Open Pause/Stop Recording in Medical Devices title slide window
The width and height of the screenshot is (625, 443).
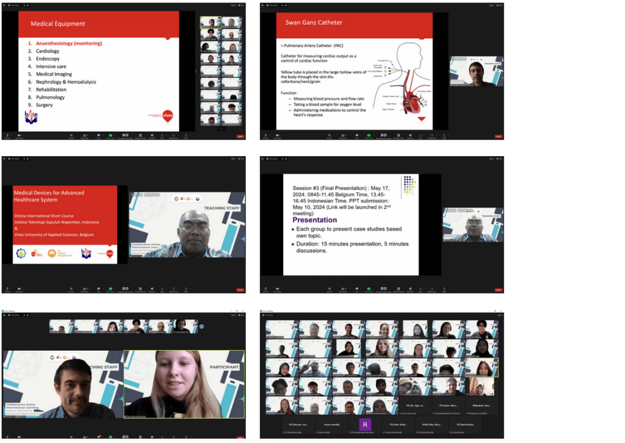tap(125, 289)
